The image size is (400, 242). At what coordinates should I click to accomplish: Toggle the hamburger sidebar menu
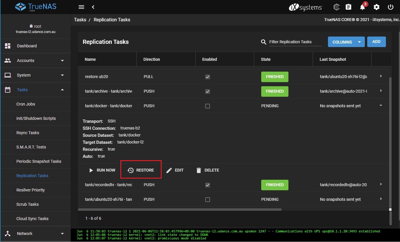(x=81, y=7)
